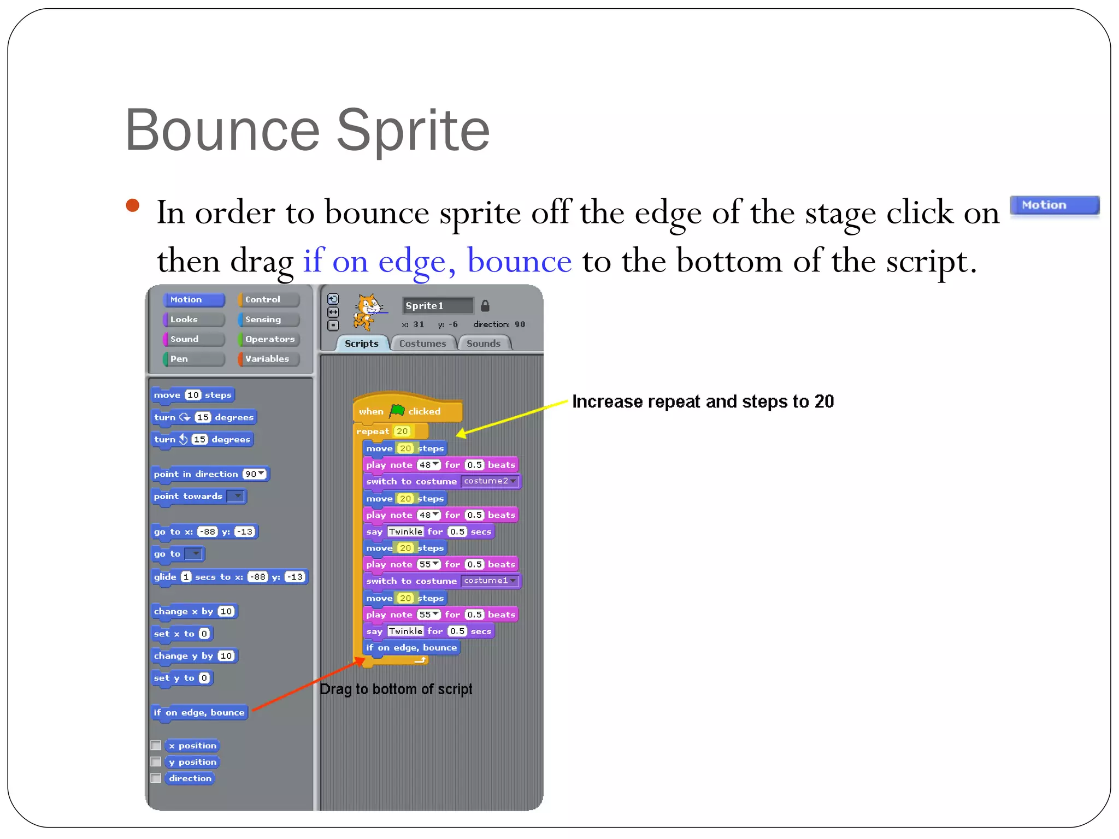Click the green flag in the hat block

(397, 411)
